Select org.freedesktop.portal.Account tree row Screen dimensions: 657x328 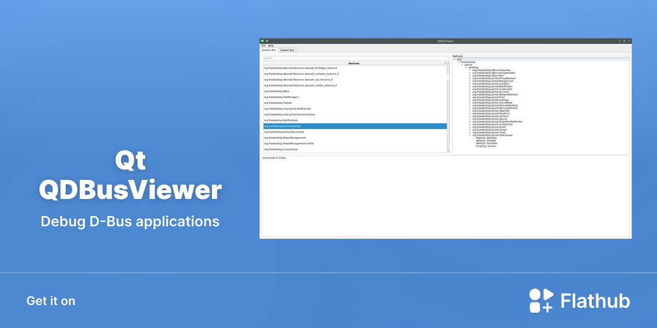coord(491,92)
